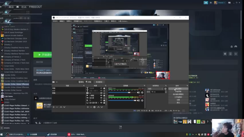
Task: Move the selected scene down in OBS
Action: coord(64,107)
